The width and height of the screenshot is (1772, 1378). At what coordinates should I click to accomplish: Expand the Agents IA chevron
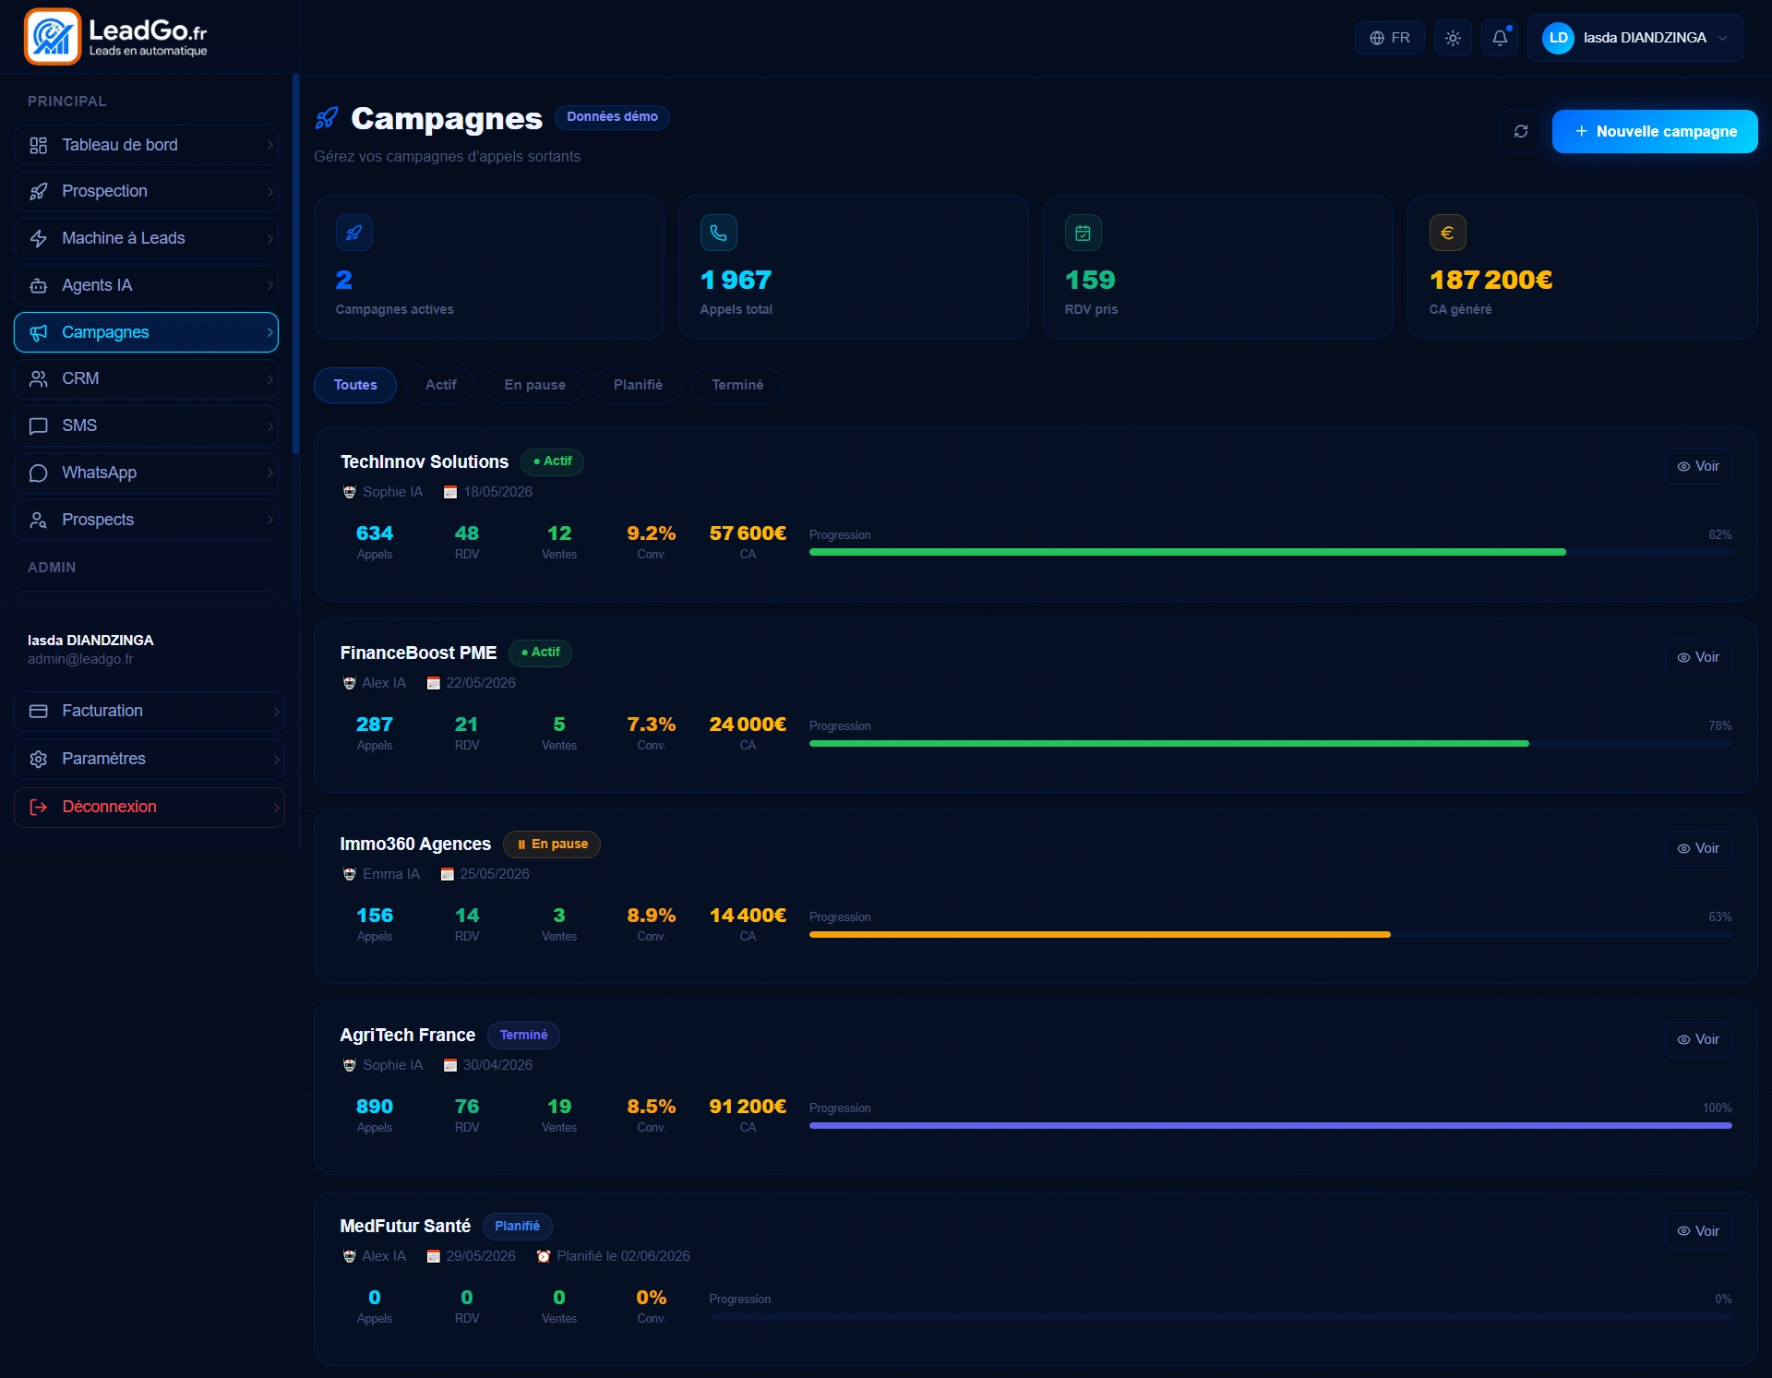click(269, 286)
